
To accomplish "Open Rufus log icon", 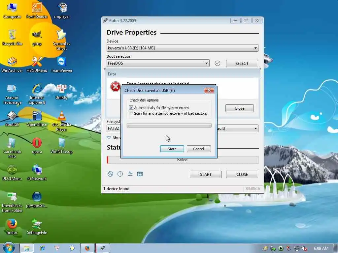I will (140, 174).
